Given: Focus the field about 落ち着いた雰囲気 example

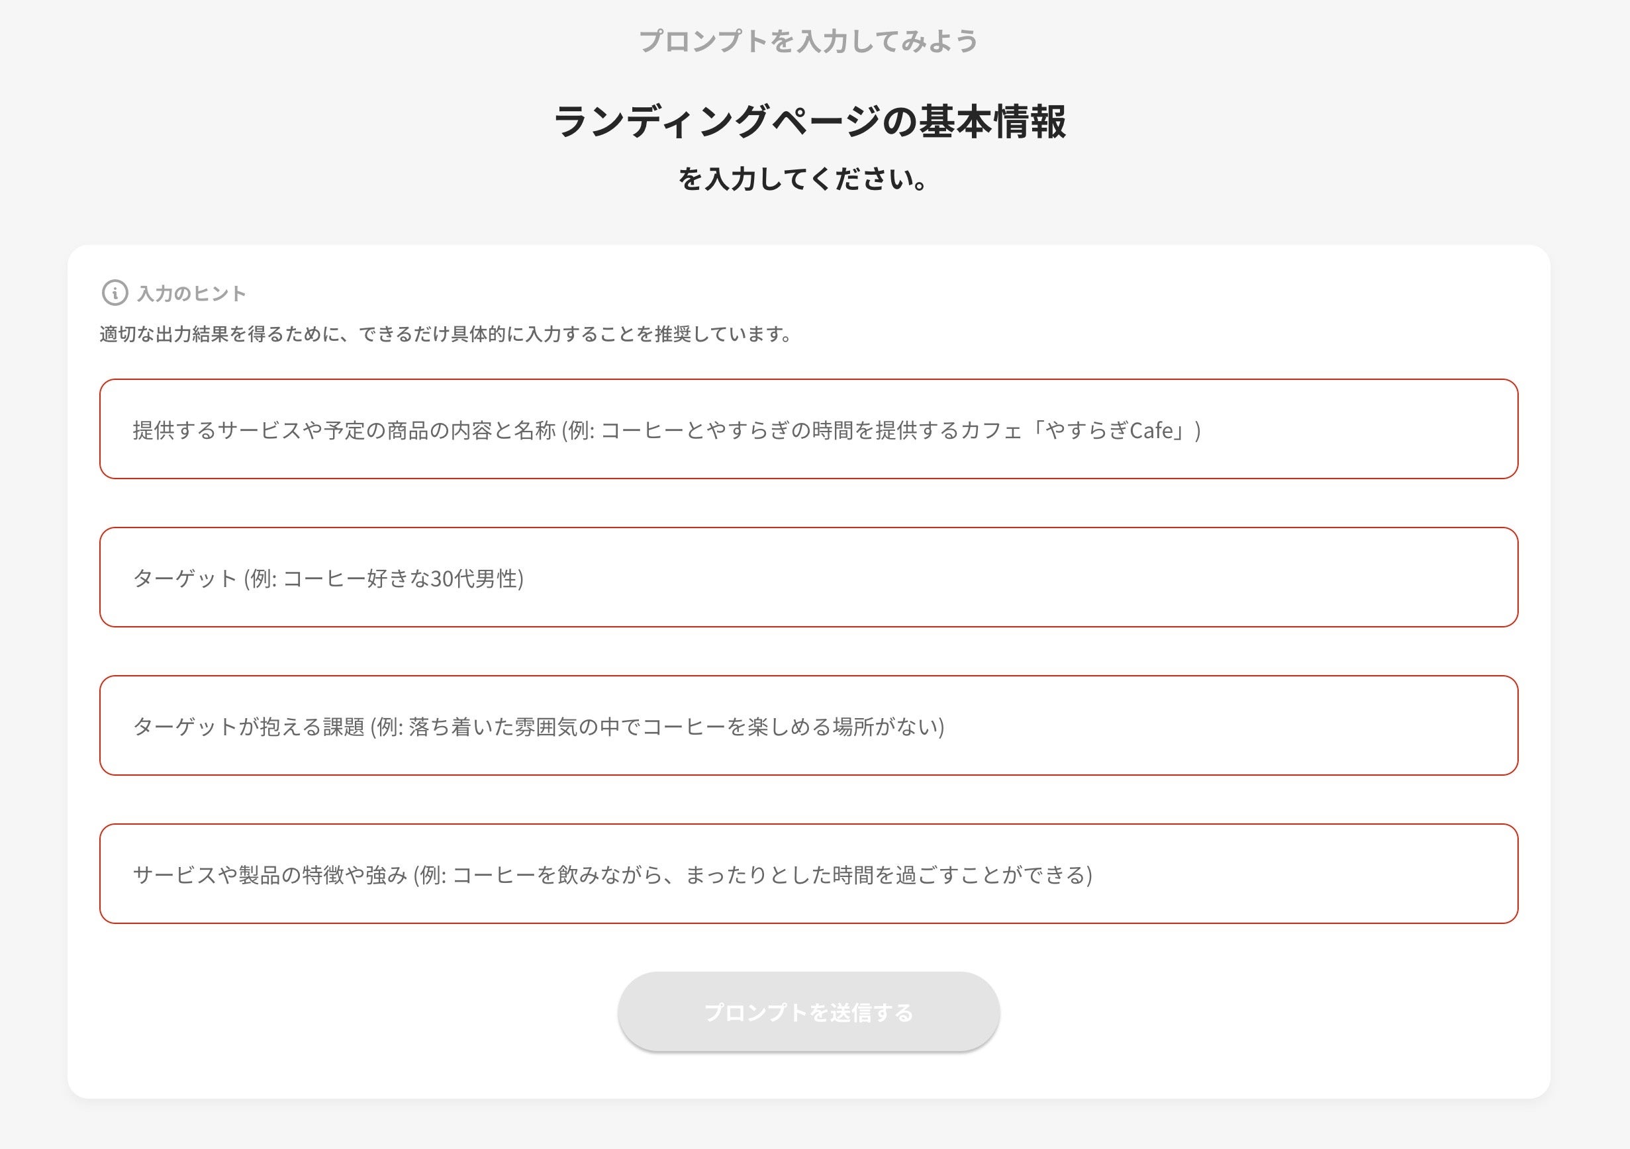Looking at the screenshot, I should pyautogui.click(x=808, y=725).
